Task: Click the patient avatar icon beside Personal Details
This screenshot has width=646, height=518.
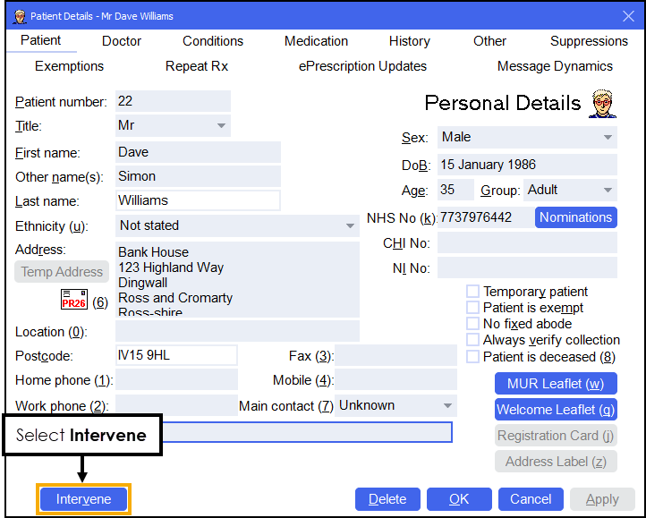Action: (x=602, y=103)
